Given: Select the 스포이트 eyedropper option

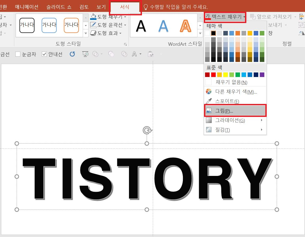Looking at the screenshot, I should [x=235, y=101].
